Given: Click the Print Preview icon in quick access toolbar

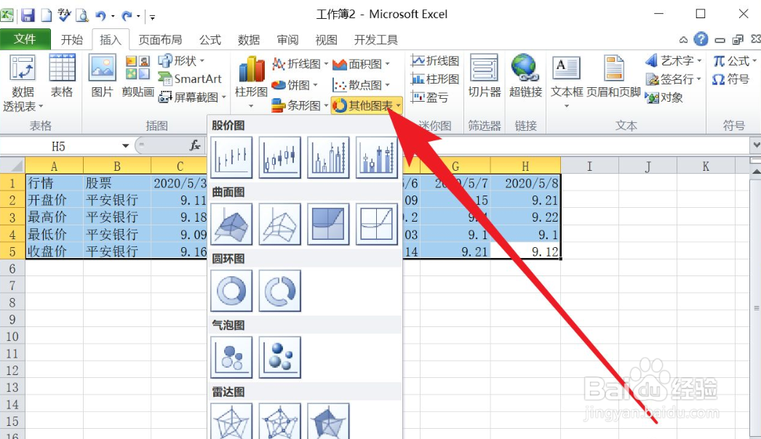Looking at the screenshot, I should (x=82, y=15).
